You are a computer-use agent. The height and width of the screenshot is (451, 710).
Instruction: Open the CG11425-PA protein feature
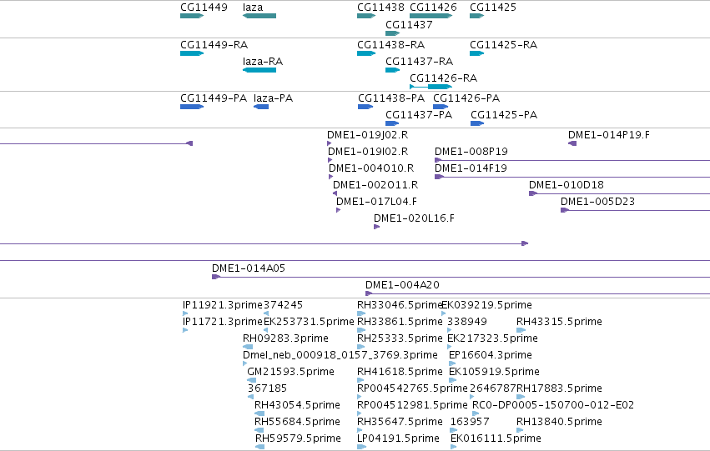pyautogui.click(x=504, y=115)
